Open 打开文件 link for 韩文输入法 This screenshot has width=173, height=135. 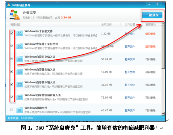(x=130, y=72)
